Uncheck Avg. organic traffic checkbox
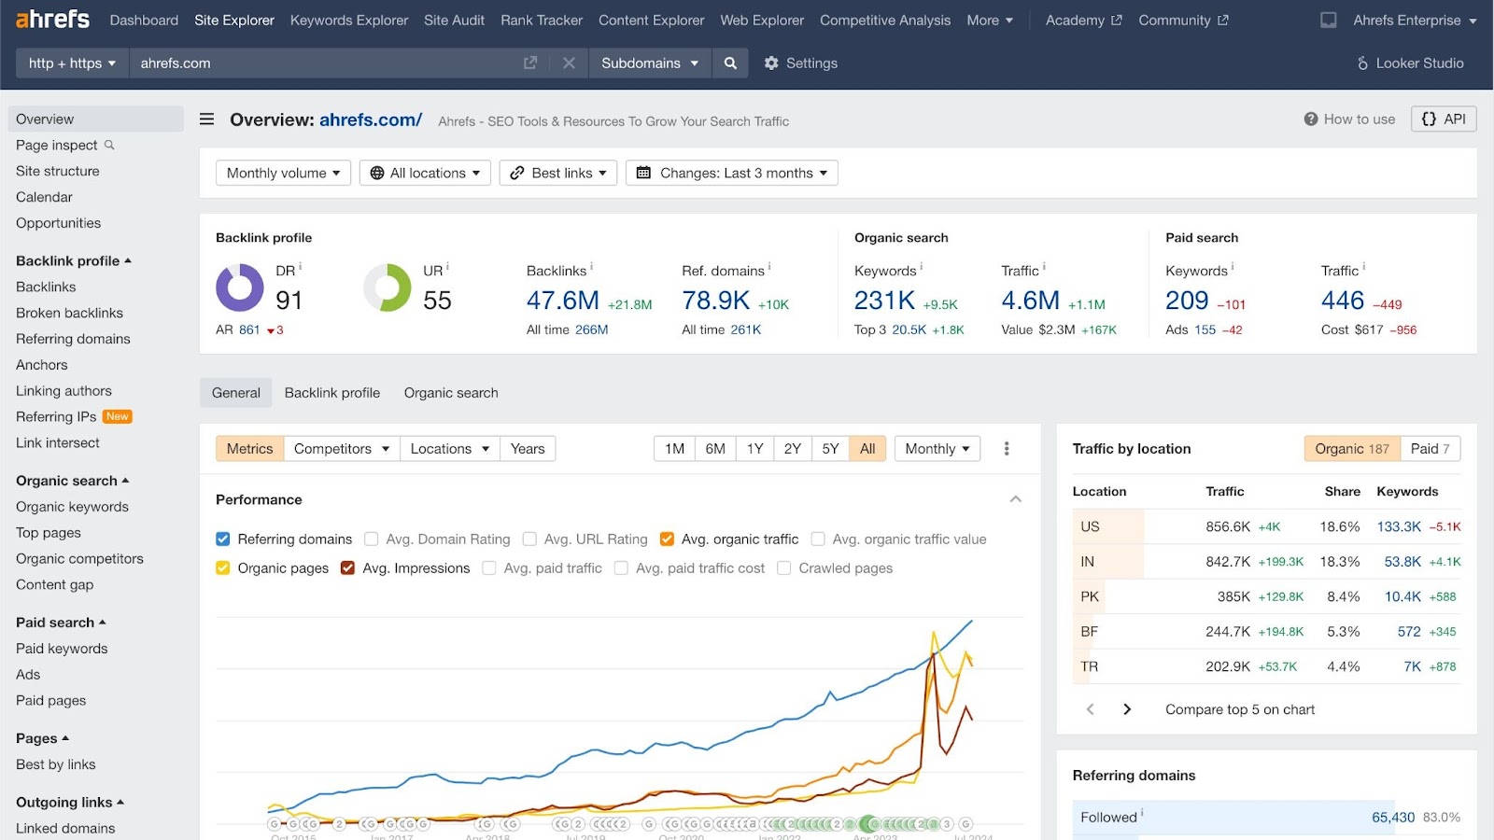1494x840 pixels. tap(667, 539)
